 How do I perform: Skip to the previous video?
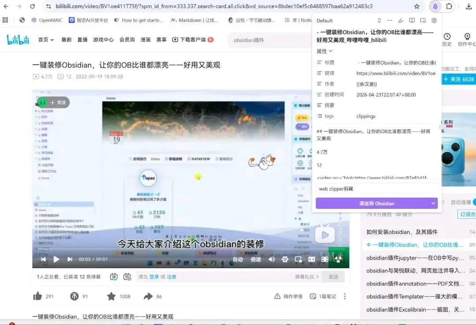coord(43,259)
